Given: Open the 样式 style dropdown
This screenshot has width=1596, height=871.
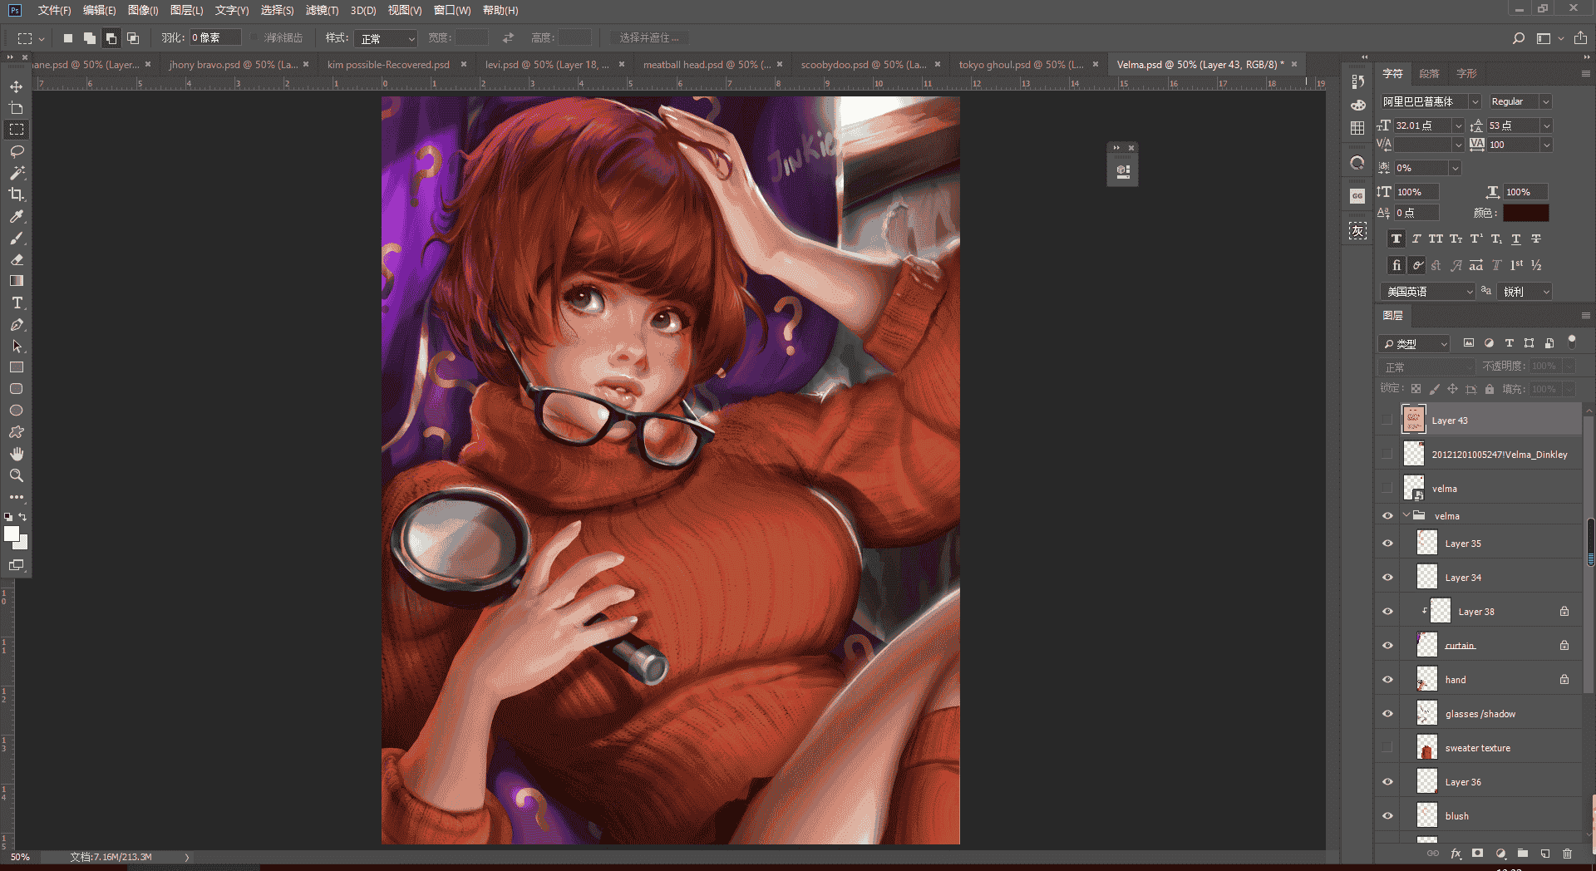Looking at the screenshot, I should (x=386, y=38).
